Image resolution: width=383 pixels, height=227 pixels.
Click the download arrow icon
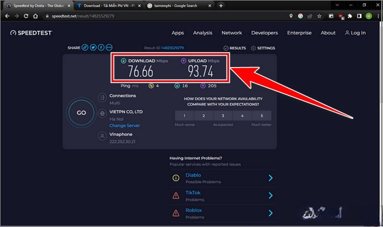pyautogui.click(x=124, y=61)
